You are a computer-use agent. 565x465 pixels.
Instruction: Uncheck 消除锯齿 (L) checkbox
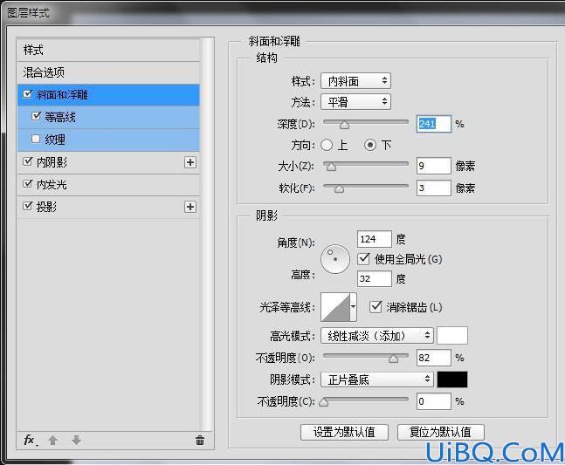coord(376,307)
